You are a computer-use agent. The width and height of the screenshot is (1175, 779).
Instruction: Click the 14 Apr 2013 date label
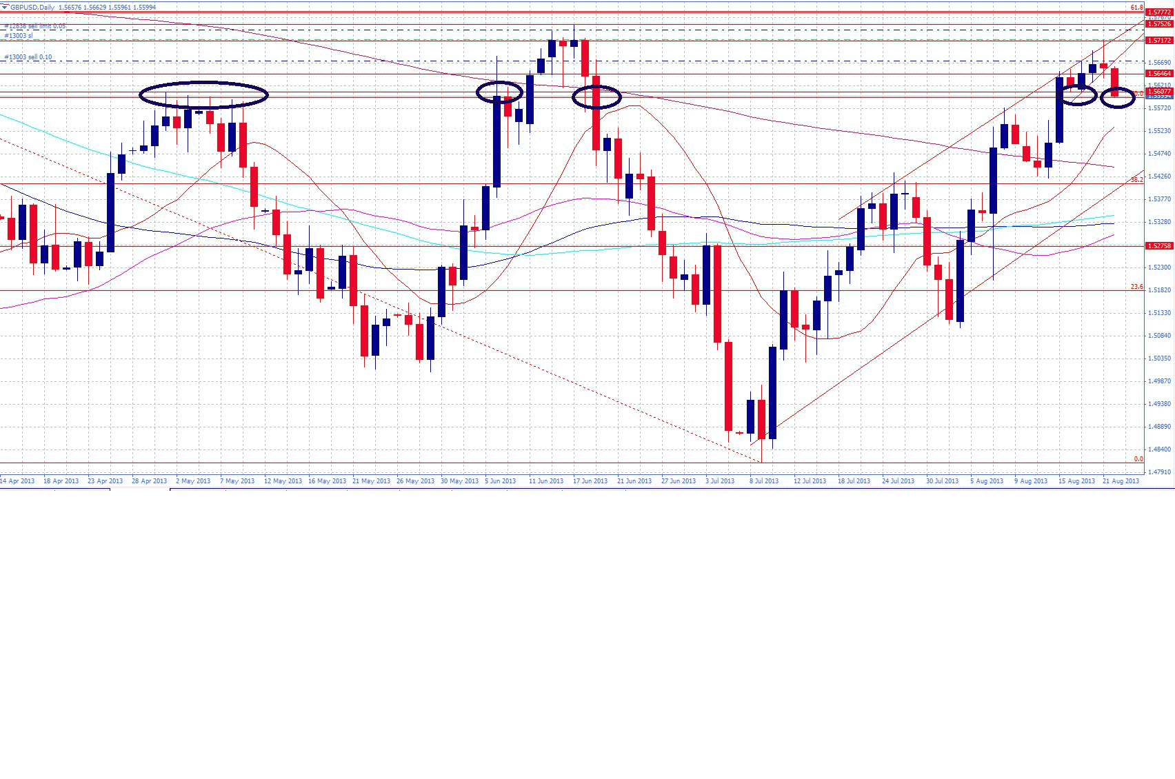(x=17, y=480)
